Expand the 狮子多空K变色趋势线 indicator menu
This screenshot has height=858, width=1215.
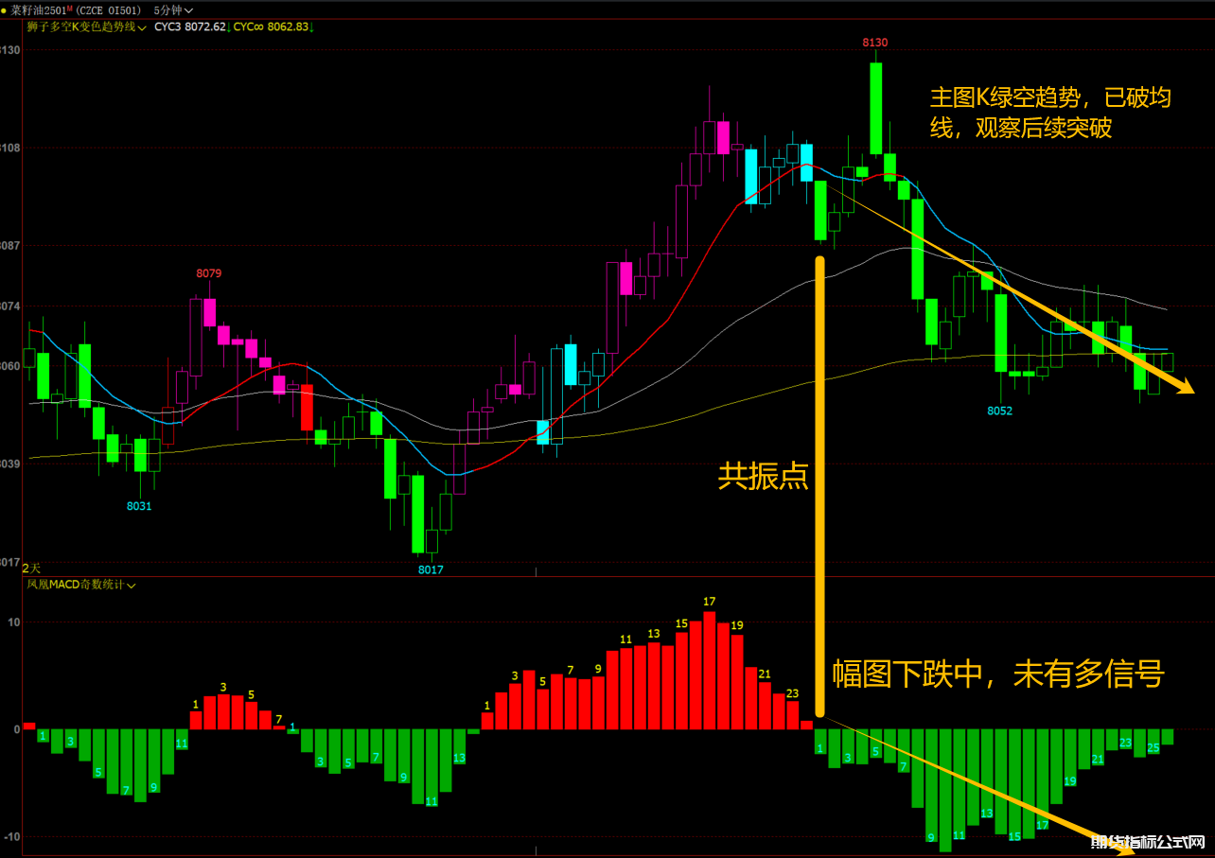(86, 26)
